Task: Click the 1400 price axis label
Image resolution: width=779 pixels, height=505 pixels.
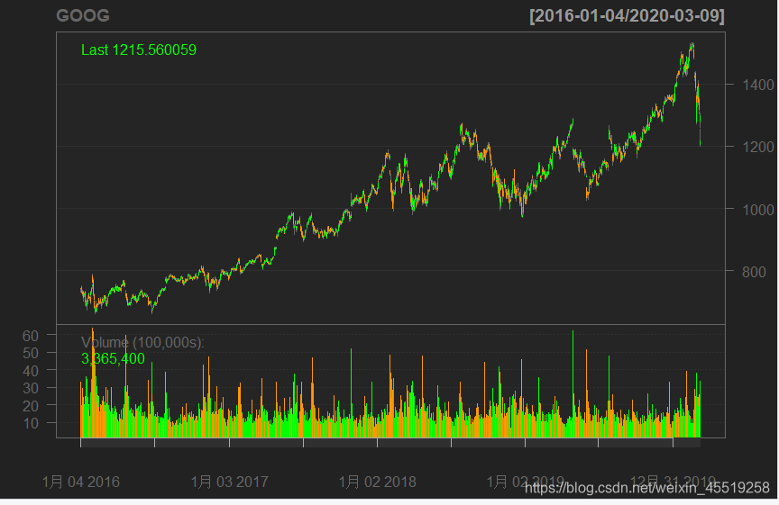Action: [x=758, y=85]
